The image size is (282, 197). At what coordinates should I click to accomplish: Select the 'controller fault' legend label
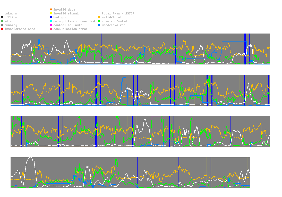68,25
